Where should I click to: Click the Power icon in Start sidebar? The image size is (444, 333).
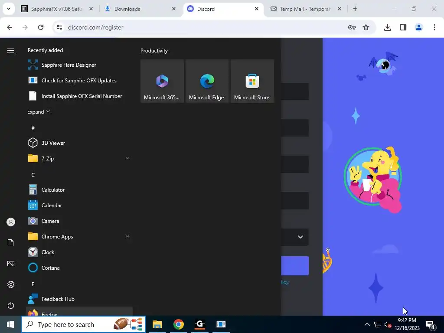point(11,305)
